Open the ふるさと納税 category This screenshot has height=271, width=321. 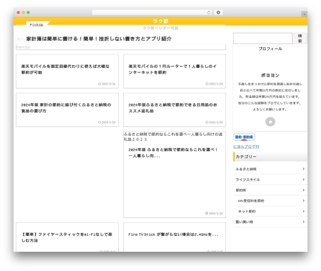point(270,169)
